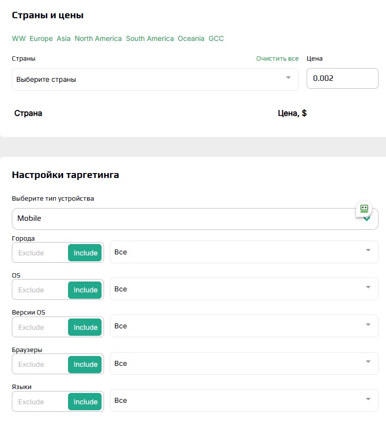Toggle Include for Языки targeting
The image size is (386, 425).
tap(85, 402)
